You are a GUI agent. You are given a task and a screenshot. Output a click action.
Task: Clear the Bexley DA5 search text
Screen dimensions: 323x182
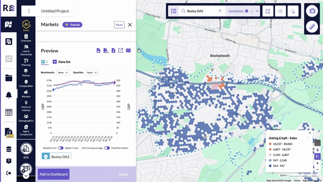tap(220, 11)
